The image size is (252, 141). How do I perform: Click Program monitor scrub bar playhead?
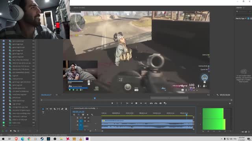(x=95, y=98)
